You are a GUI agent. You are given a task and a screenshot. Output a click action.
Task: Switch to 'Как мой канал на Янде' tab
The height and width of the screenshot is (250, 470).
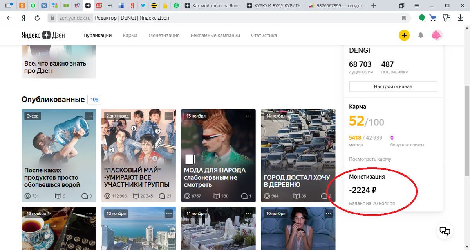(x=212, y=6)
